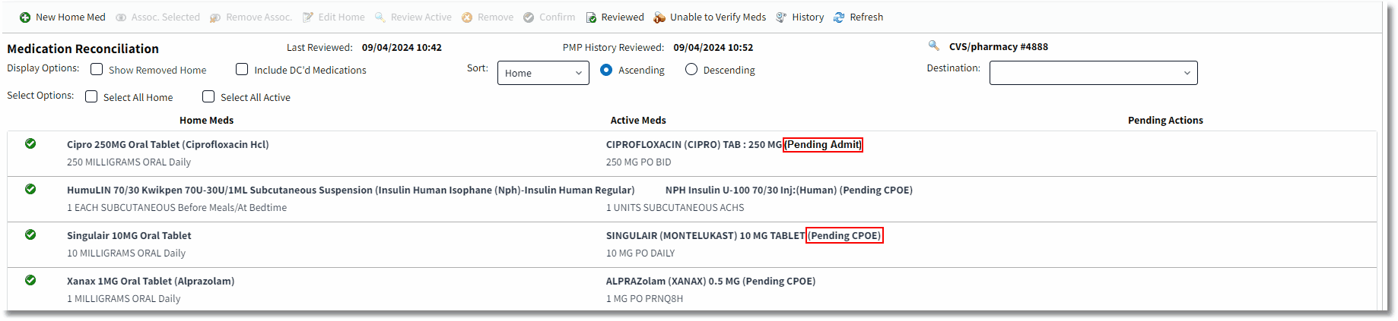
Task: Select the Ascending radio button
Action: click(606, 69)
